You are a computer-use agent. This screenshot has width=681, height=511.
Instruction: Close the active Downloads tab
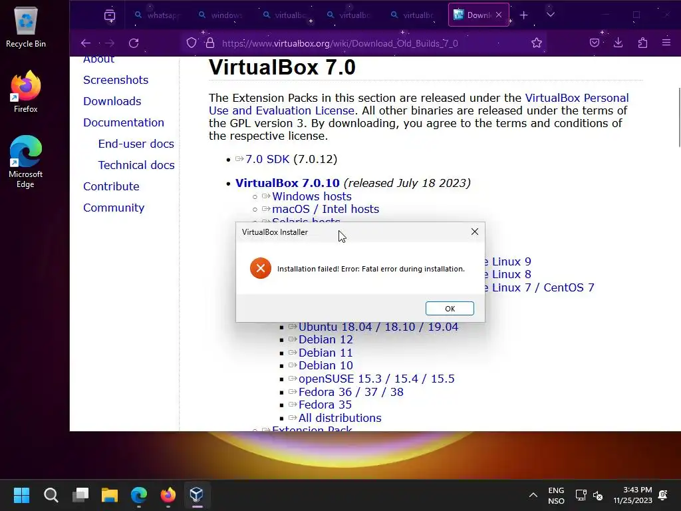coord(499,15)
